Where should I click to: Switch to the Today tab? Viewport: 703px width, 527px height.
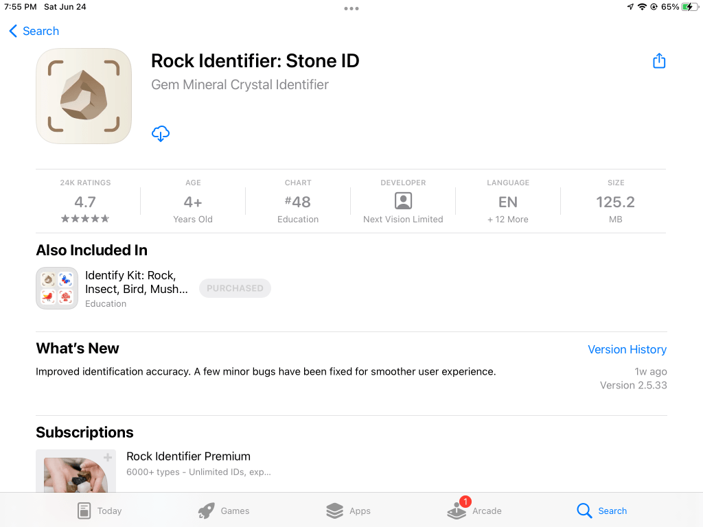[100, 511]
